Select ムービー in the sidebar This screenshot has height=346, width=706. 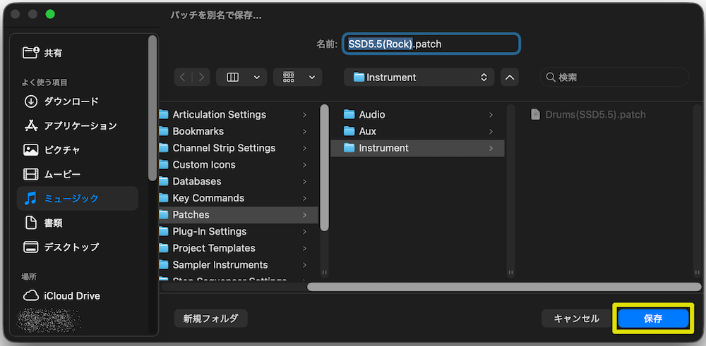pos(78,174)
